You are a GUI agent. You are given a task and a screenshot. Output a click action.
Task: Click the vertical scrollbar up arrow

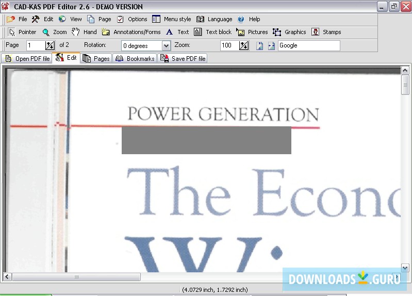(x=405, y=70)
